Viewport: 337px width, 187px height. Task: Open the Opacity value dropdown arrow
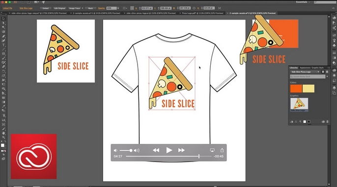[x=118, y=8]
